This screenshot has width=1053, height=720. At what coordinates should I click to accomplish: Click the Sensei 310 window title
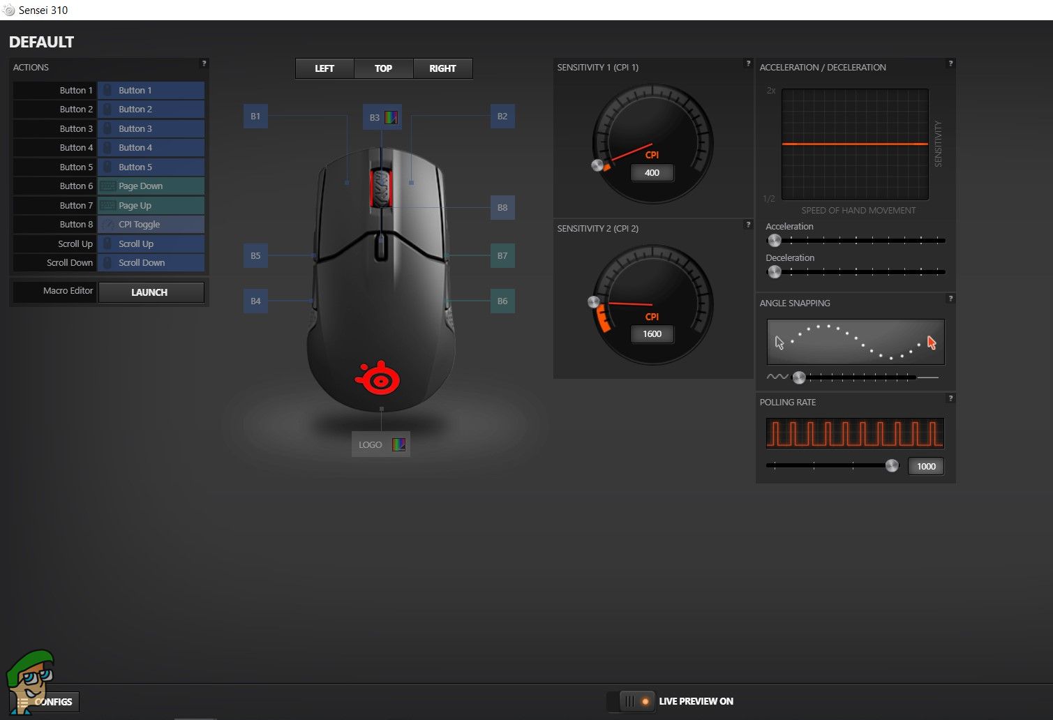click(43, 10)
